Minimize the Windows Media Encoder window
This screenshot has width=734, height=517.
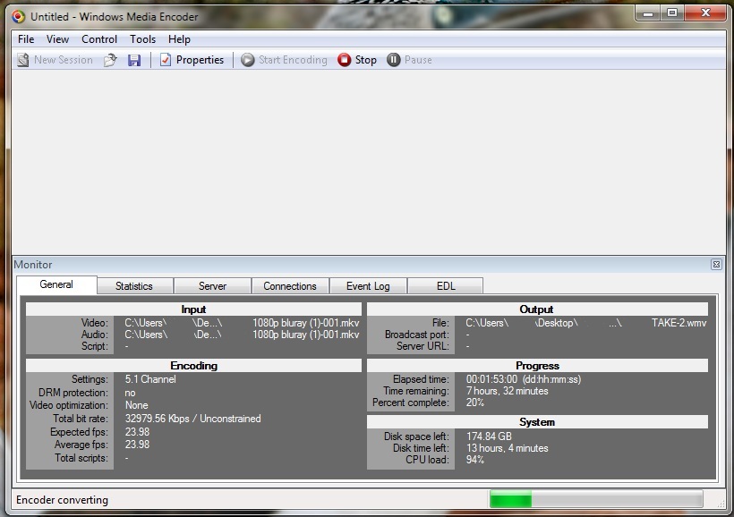point(648,13)
